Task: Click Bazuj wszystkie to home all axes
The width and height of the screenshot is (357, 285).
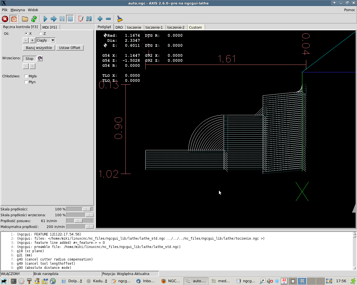Action: (x=39, y=48)
